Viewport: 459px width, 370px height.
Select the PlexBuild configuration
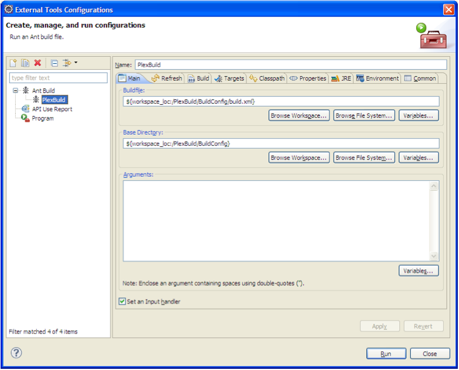55,100
